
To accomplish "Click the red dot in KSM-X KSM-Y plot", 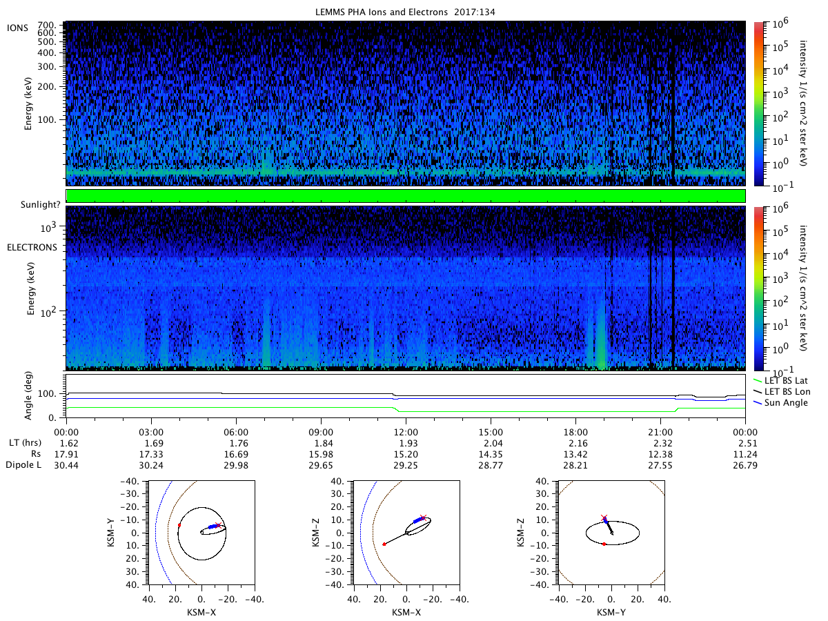I will [179, 526].
